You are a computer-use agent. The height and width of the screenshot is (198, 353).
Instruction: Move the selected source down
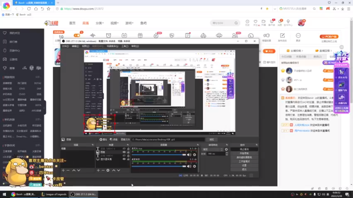coord(119,170)
